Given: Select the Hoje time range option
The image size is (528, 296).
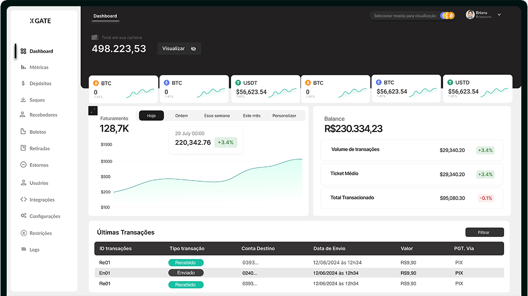Looking at the screenshot, I should coord(151,116).
